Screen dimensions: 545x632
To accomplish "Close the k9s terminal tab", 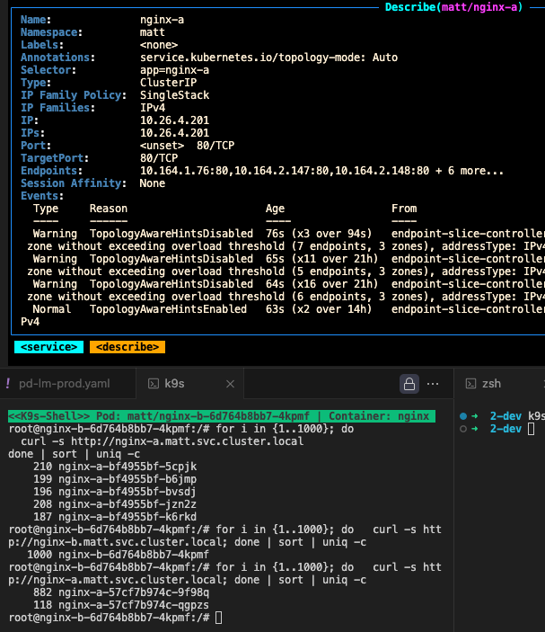I will 229,384.
